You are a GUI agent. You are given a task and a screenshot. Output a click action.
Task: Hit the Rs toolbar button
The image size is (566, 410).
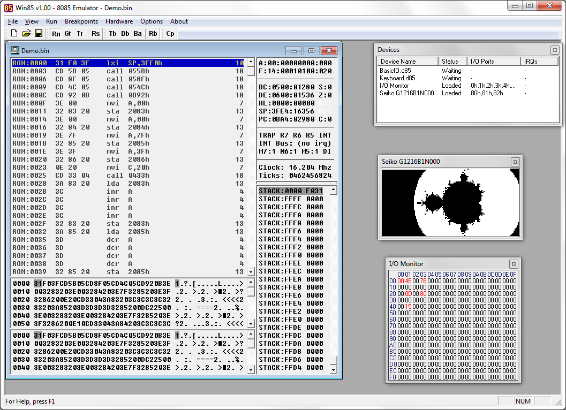click(95, 34)
